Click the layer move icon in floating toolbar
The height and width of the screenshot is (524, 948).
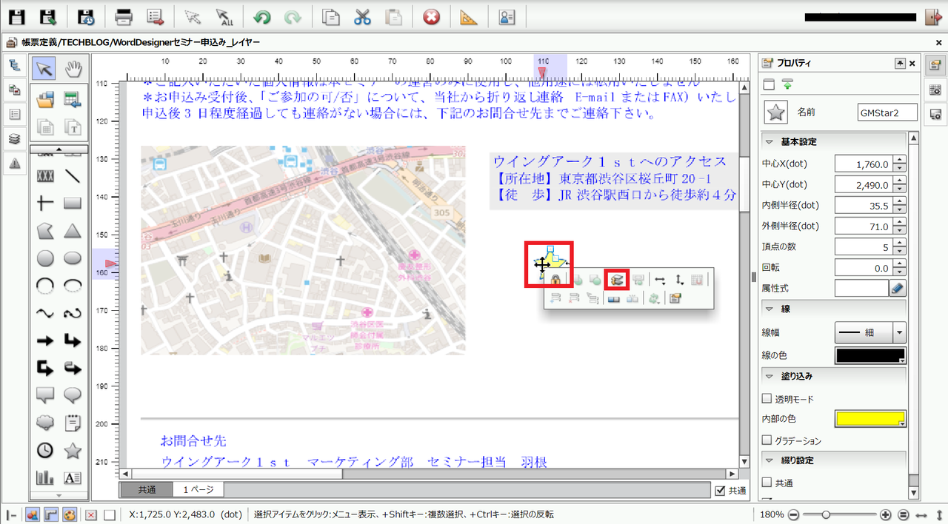tap(616, 280)
